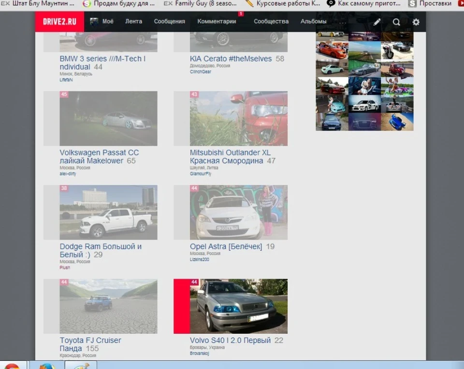
Task: Click the blue toy car sidebar thumbnail
Action: tap(397, 122)
